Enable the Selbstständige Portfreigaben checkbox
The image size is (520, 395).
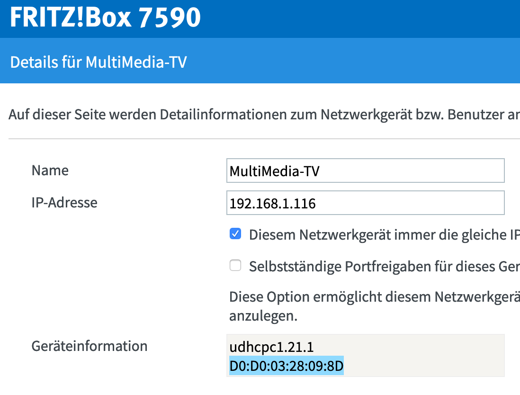(235, 266)
